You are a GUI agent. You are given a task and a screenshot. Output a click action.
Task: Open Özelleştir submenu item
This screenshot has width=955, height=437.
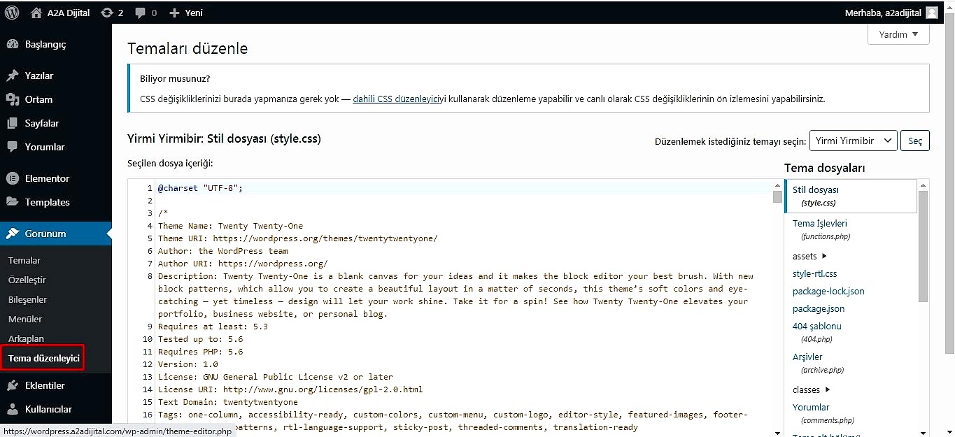[27, 280]
